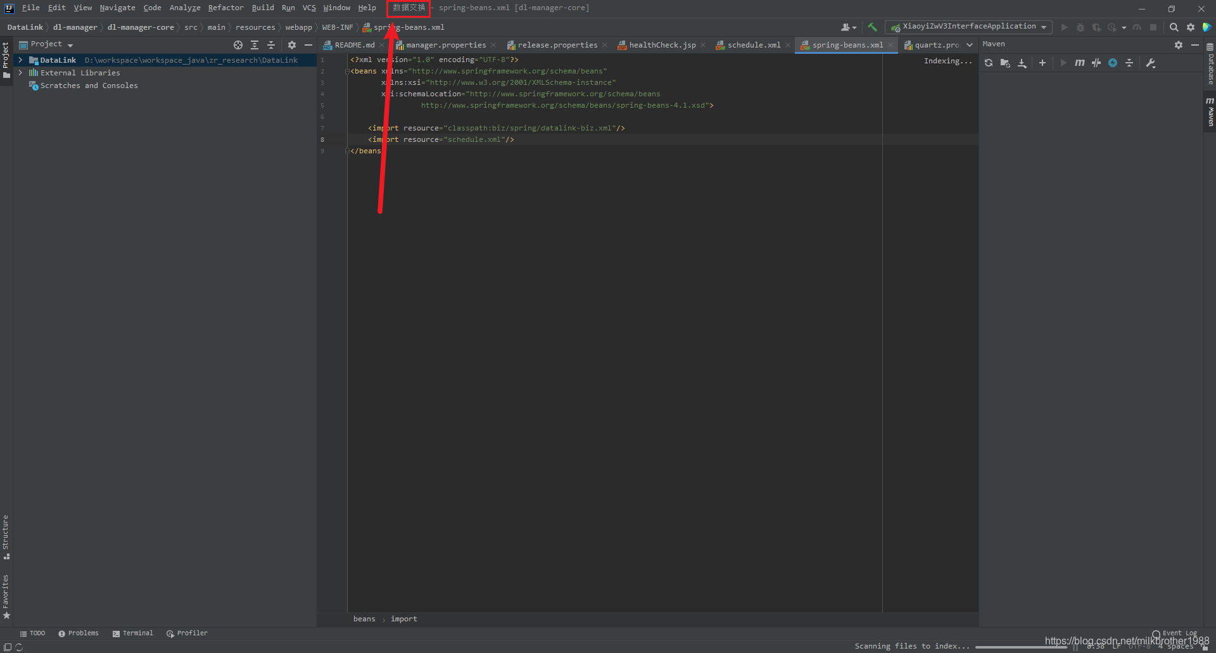Image resolution: width=1216 pixels, height=653 pixels.
Task: Open the Problems tool window
Action: click(x=79, y=633)
